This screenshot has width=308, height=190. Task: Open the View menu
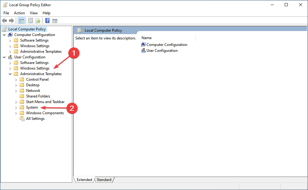pyautogui.click(x=34, y=13)
